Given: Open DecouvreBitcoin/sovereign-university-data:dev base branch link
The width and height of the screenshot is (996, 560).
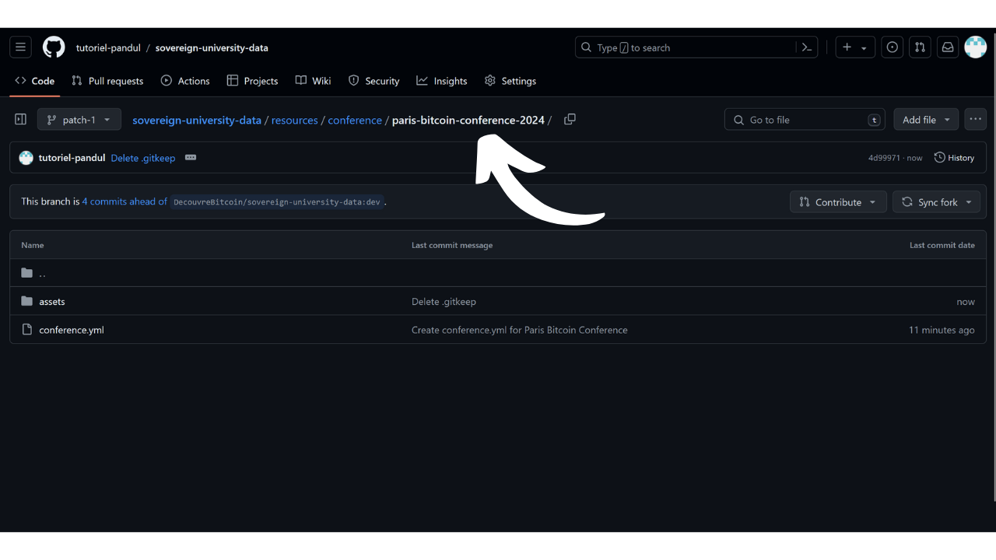Looking at the screenshot, I should point(277,201).
